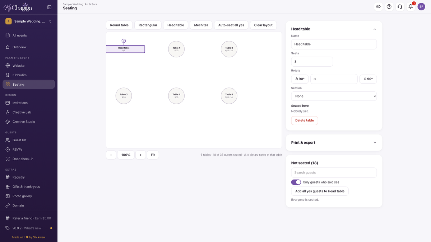Click Auto-seat all yes button
The width and height of the screenshot is (431, 242).
pyautogui.click(x=231, y=25)
